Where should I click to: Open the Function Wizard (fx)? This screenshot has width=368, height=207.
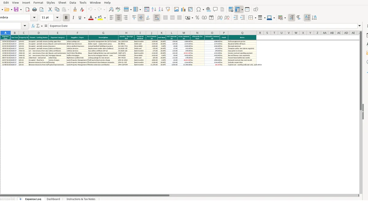33,26
